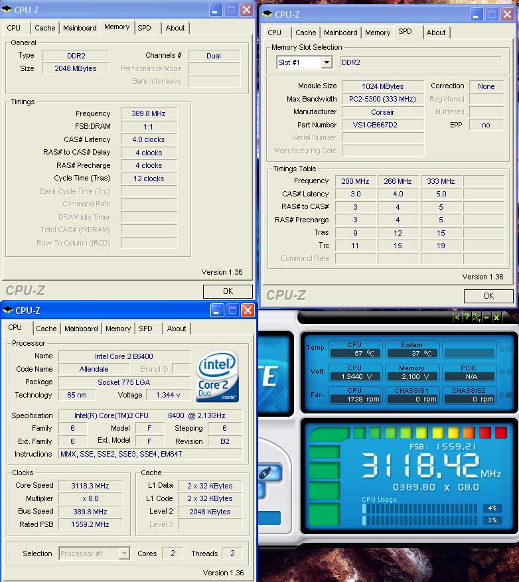519x582 pixels.
Task: Click the Intel Core 2 E6400 Name field
Action: click(x=124, y=356)
